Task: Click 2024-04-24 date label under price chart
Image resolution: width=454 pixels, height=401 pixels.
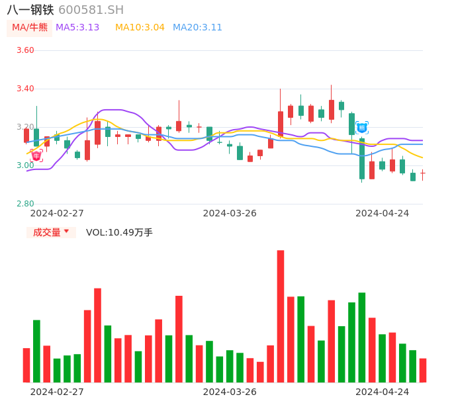Action: (x=383, y=213)
